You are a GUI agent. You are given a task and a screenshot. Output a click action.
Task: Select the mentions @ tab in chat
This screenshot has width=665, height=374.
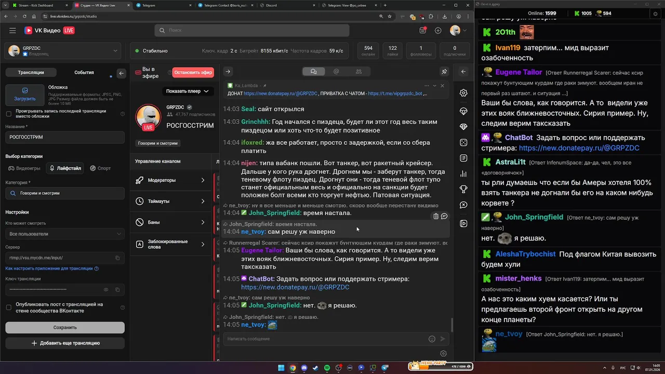click(x=336, y=72)
